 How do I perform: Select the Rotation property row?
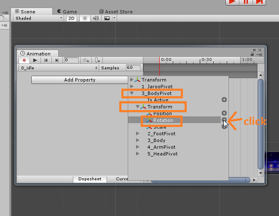tap(175, 120)
